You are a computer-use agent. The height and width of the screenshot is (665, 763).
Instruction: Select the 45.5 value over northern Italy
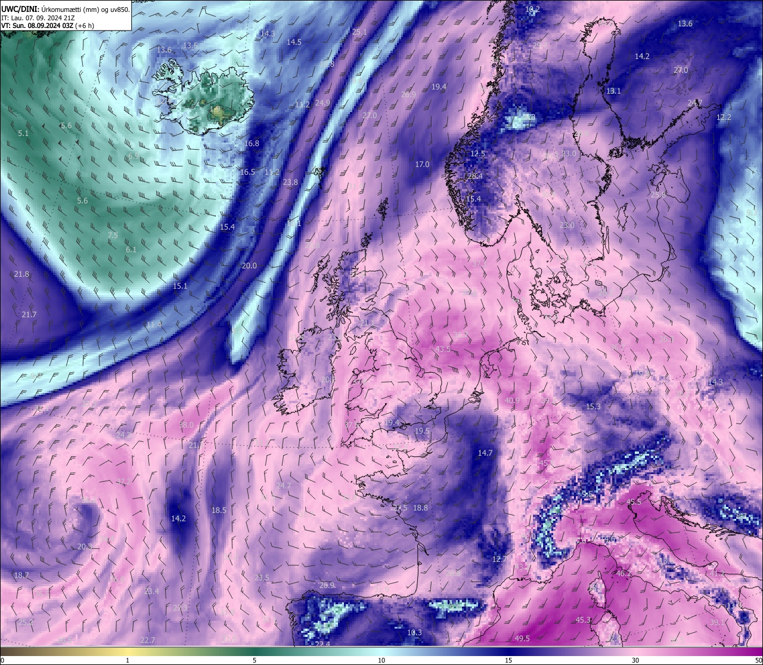634,502
